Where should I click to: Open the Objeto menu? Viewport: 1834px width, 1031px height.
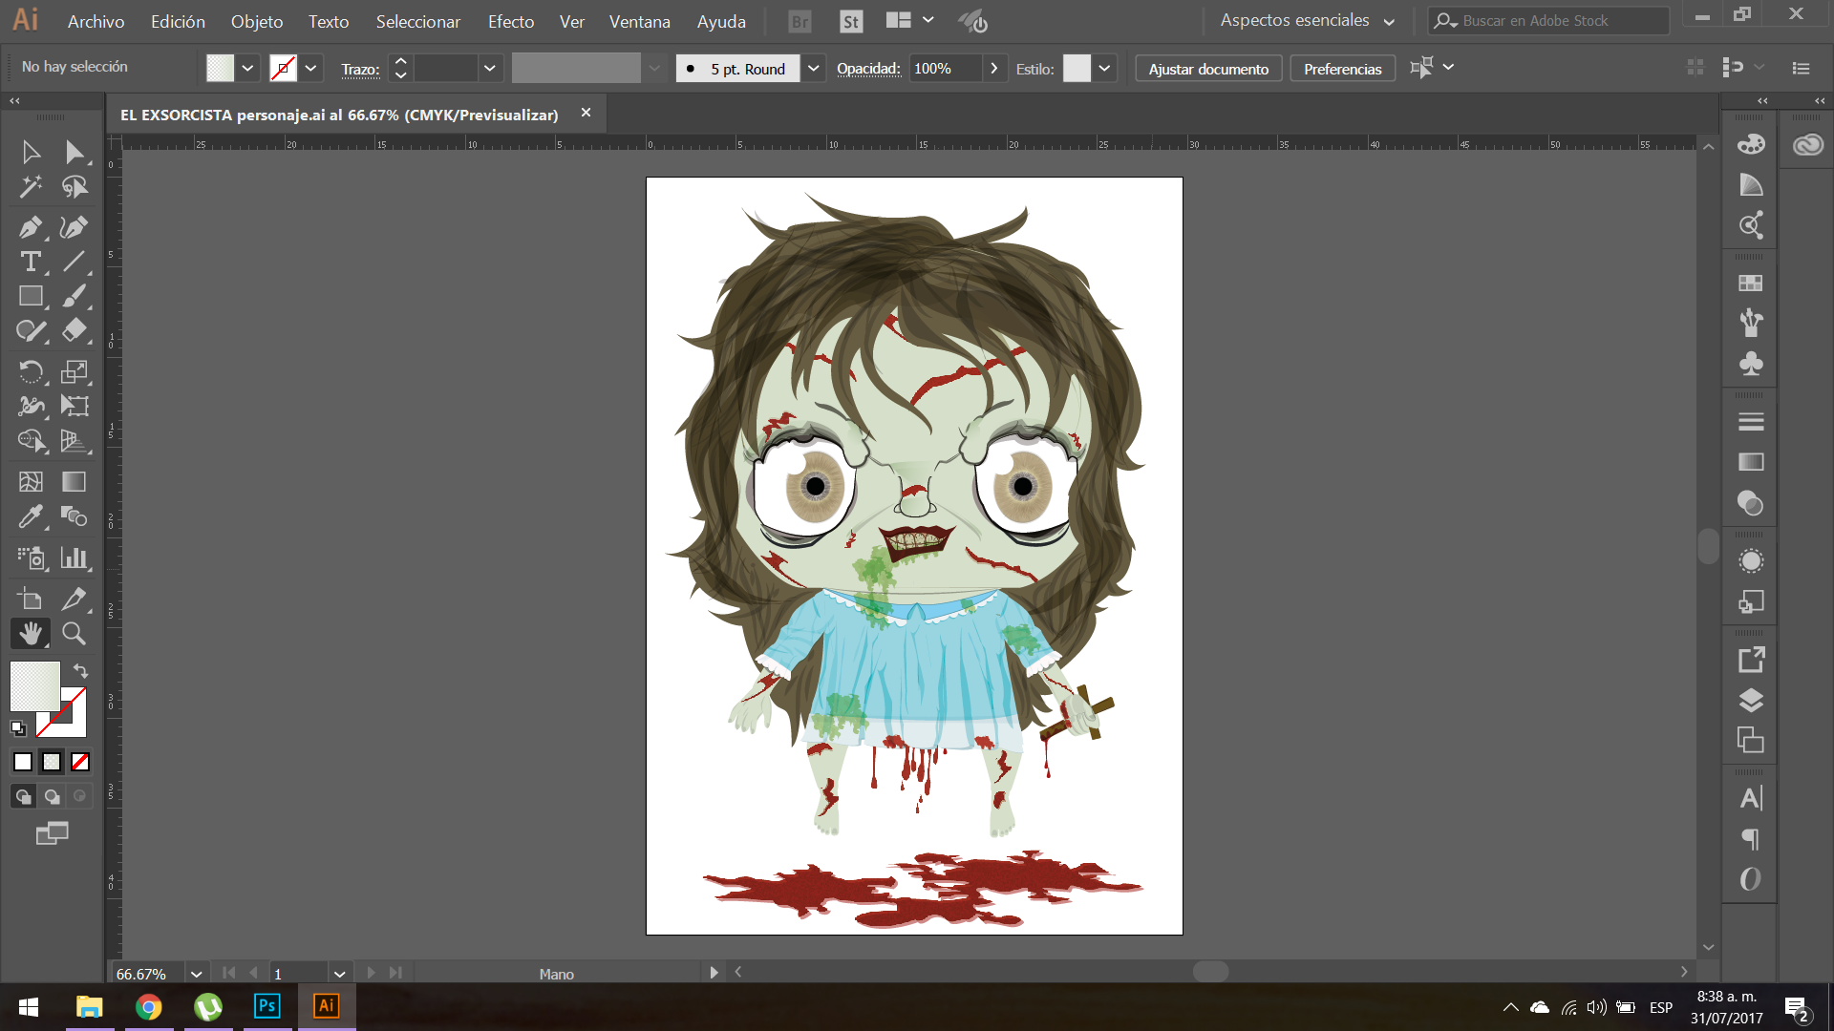(x=256, y=21)
